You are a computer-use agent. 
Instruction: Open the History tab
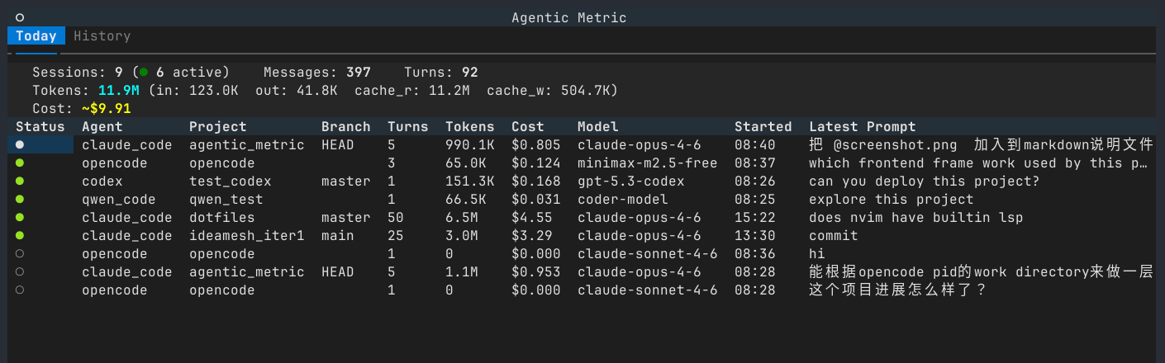coord(102,35)
